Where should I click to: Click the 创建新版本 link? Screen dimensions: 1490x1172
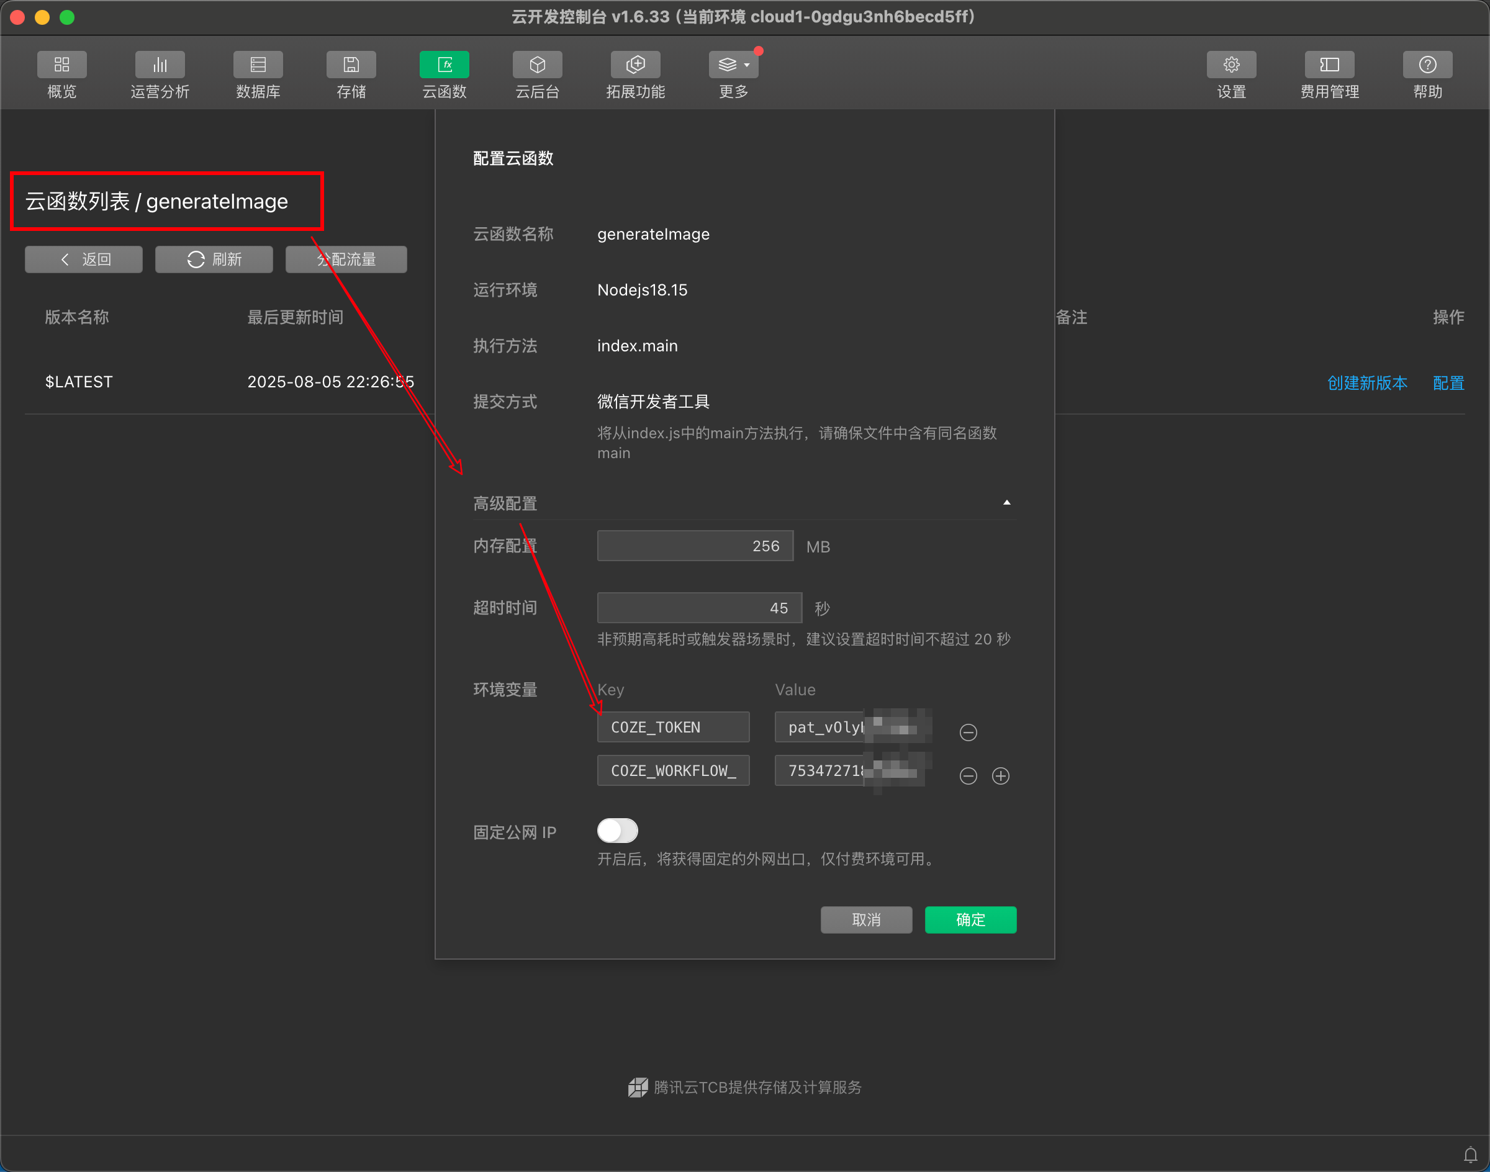(x=1366, y=383)
